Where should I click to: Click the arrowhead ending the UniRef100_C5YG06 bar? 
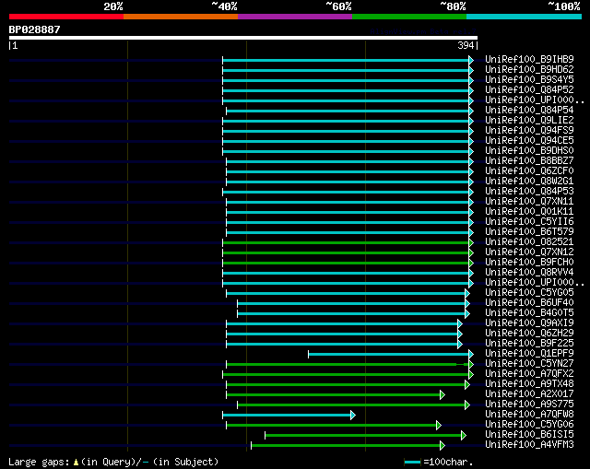(x=439, y=426)
